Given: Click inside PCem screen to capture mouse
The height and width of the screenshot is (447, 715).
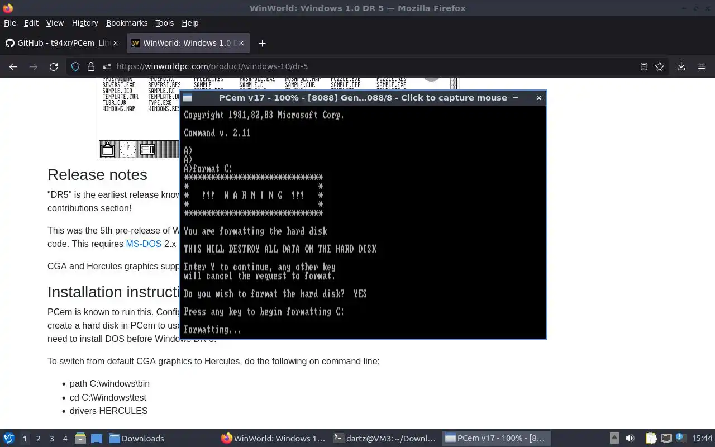Looking at the screenshot, I should [363, 222].
